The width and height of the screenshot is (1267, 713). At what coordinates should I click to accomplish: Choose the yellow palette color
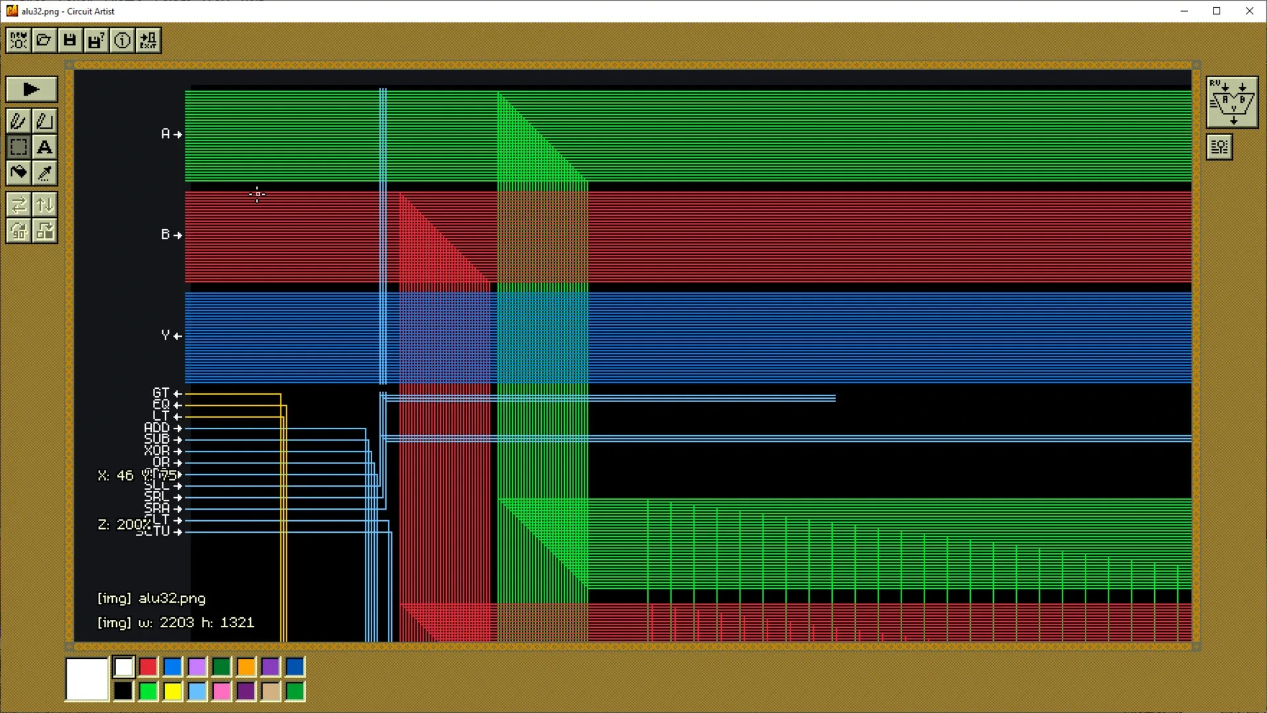click(x=173, y=691)
